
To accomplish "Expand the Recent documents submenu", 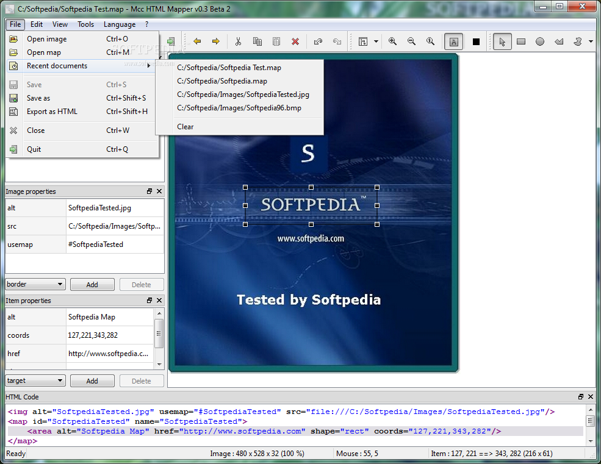I will (82, 66).
